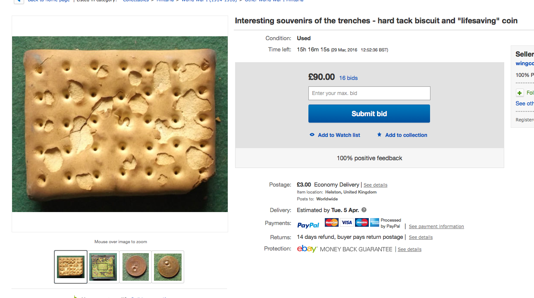The width and height of the screenshot is (534, 298).
Task: Click the green plus Follow seller icon
Action: [x=520, y=93]
